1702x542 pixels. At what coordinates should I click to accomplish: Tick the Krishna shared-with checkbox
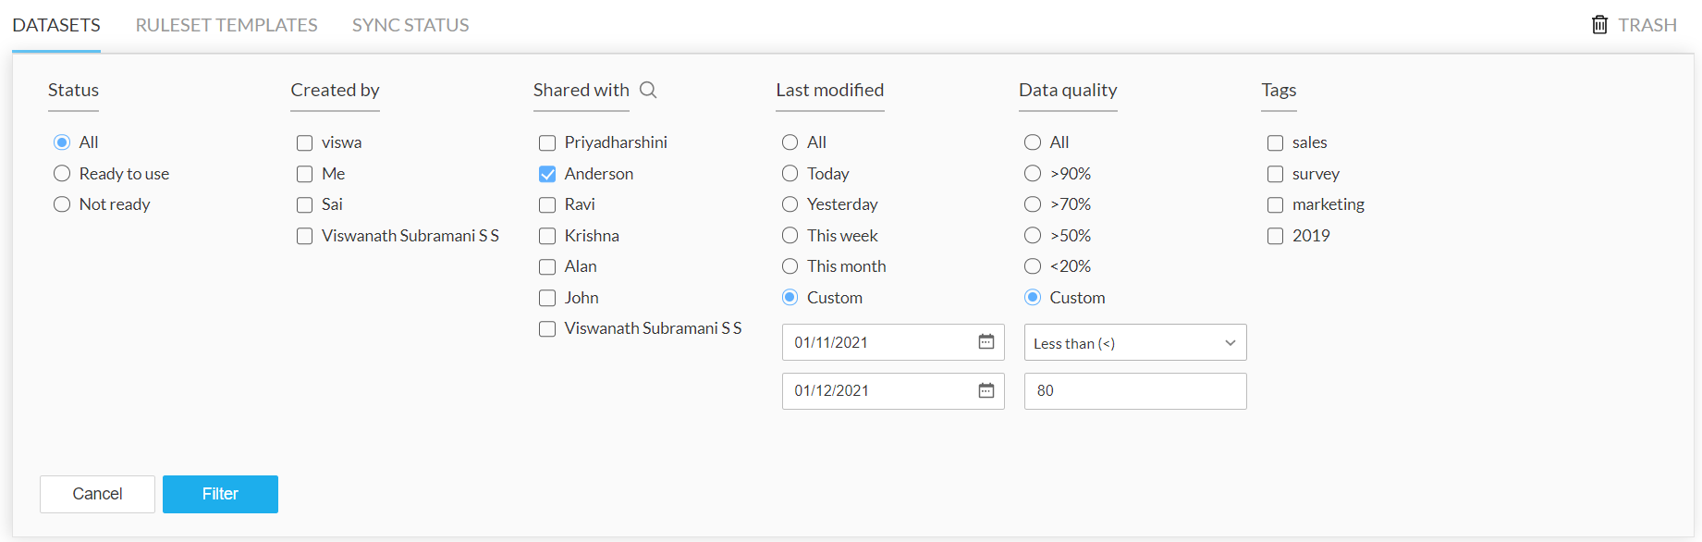tap(547, 236)
